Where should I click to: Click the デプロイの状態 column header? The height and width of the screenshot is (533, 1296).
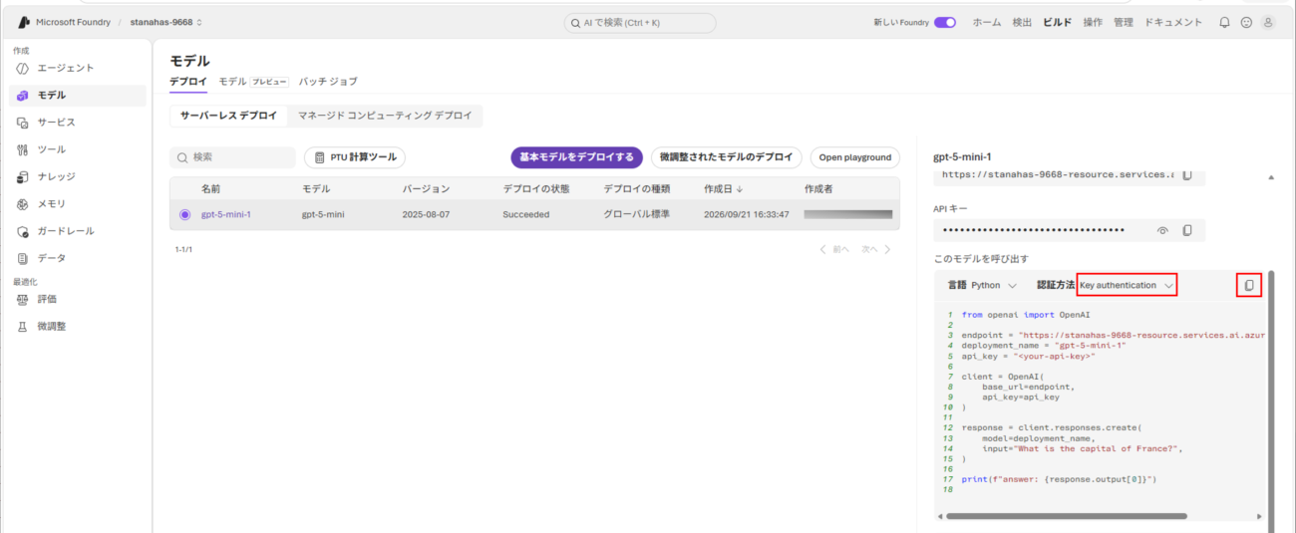(x=537, y=188)
